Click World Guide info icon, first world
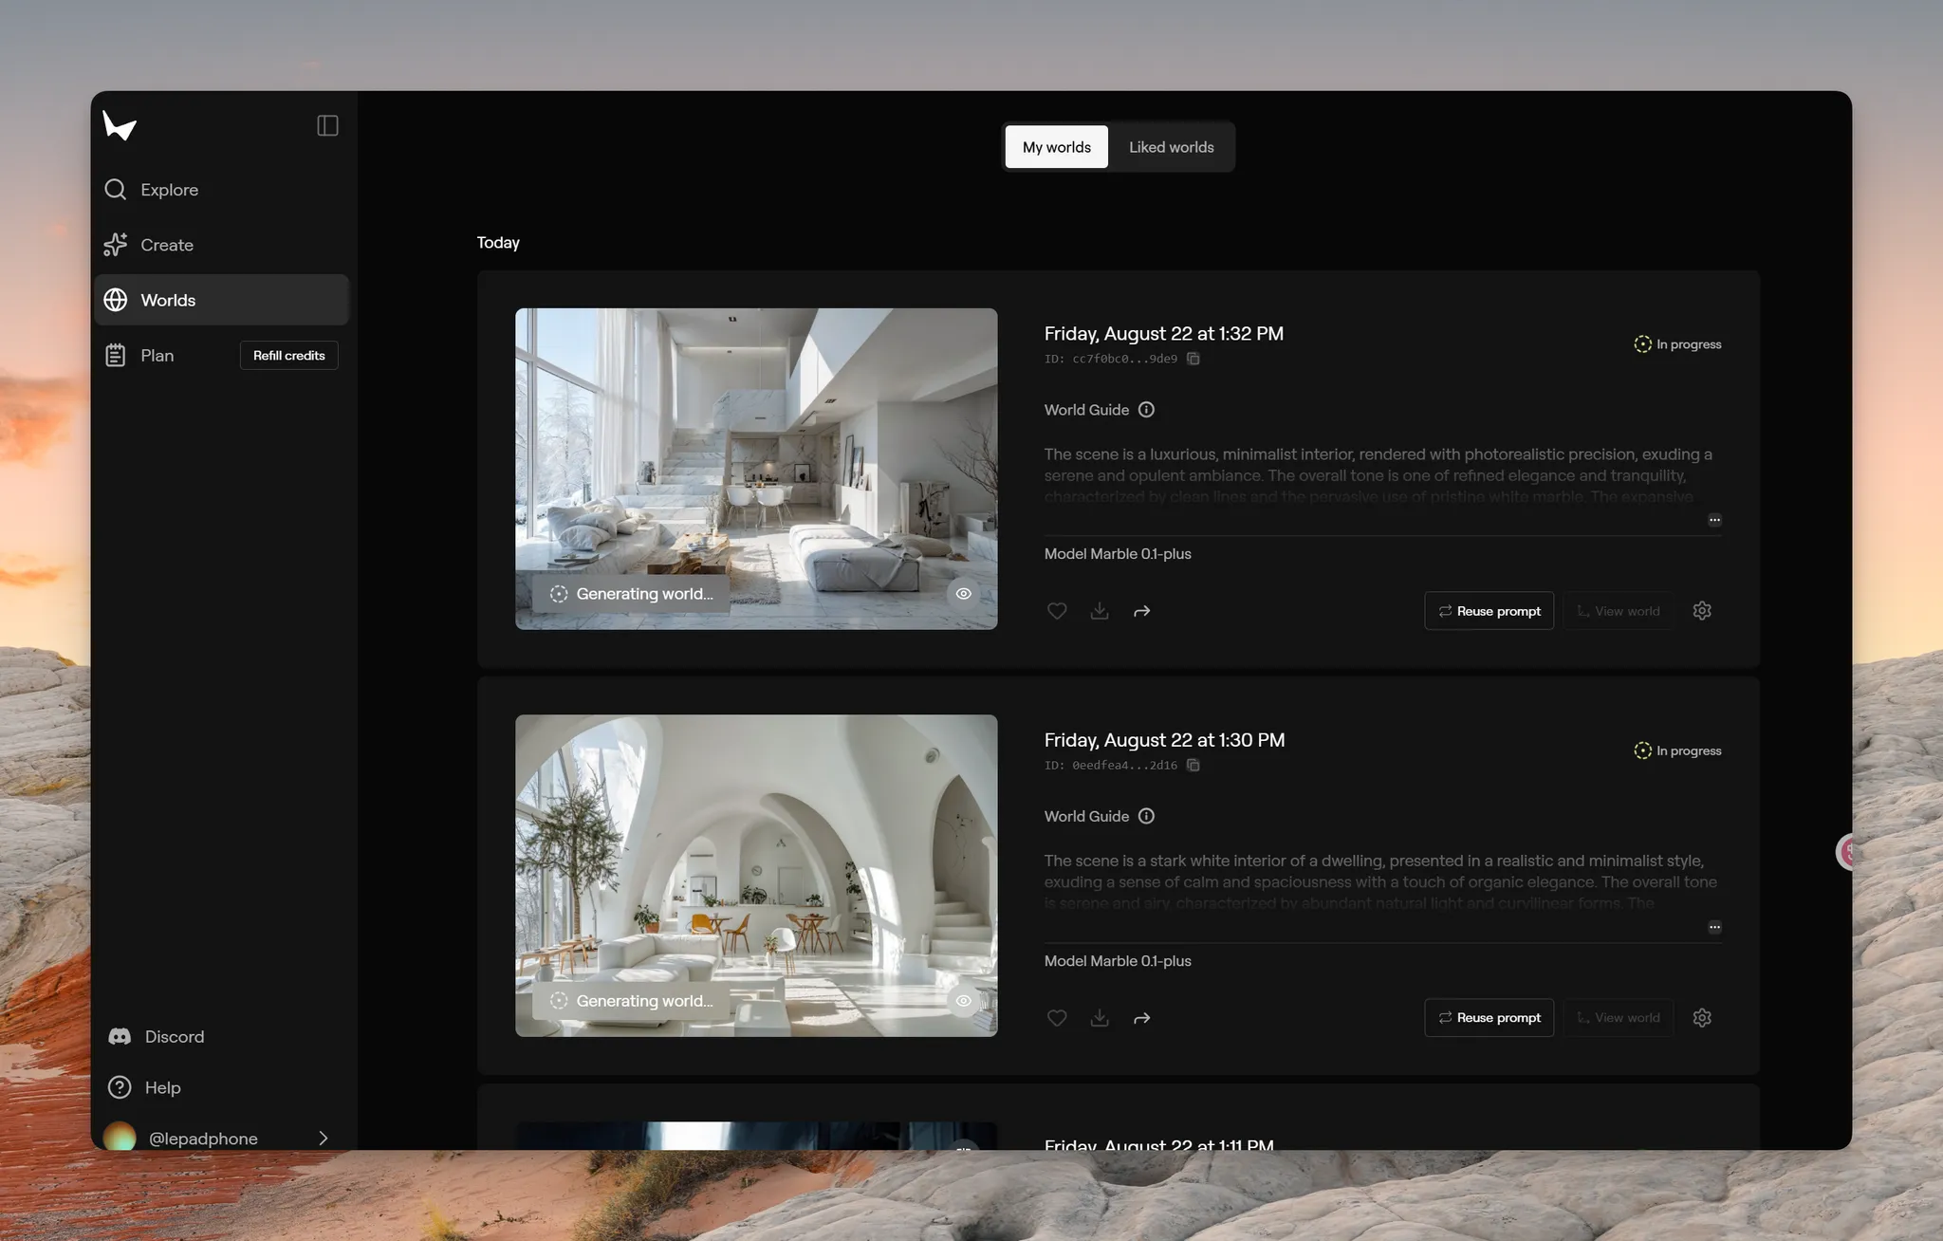Screen dimensions: 1943x1241 [1146, 410]
